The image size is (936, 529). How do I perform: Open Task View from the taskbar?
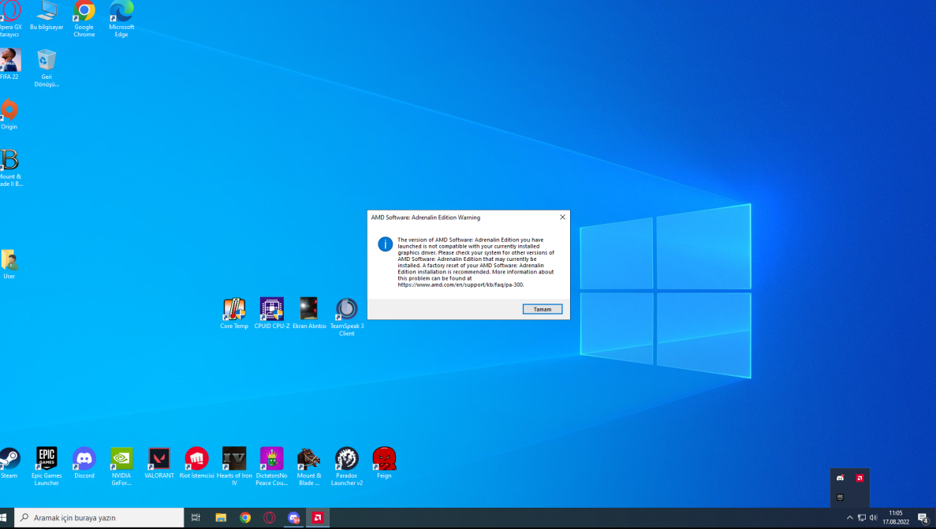(196, 518)
